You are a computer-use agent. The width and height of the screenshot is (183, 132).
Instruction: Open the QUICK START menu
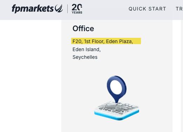[147, 9]
